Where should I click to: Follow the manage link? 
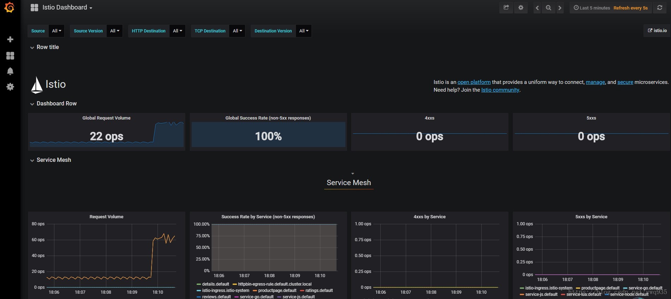[595, 82]
